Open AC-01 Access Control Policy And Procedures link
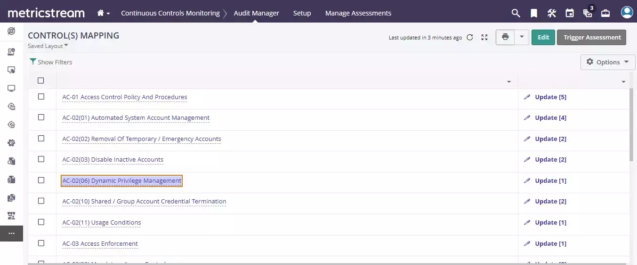 [x=125, y=97]
